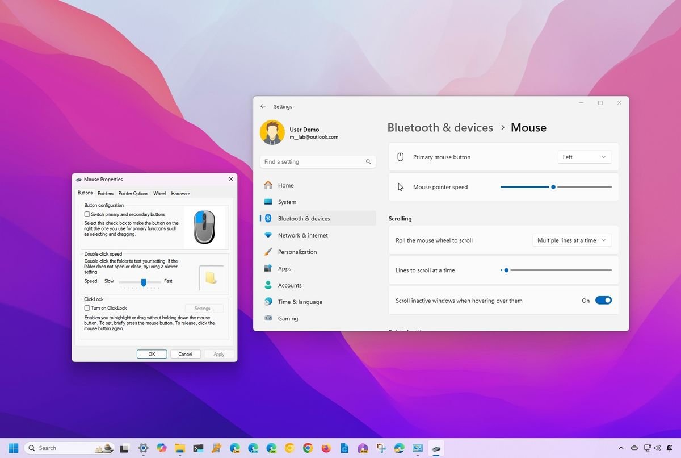
Task: Open Task View from taskbar
Action: pos(125,448)
